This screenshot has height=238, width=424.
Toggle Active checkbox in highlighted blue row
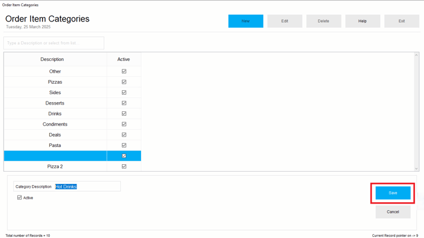[124, 156]
